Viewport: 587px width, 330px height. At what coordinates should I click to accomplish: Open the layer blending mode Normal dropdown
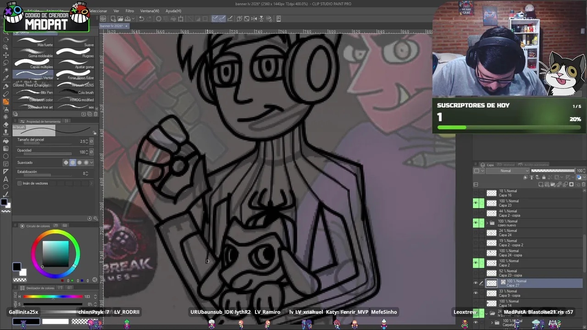pos(508,170)
